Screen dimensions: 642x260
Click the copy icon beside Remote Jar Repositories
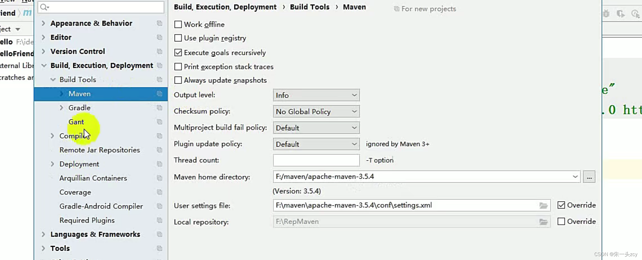click(160, 150)
